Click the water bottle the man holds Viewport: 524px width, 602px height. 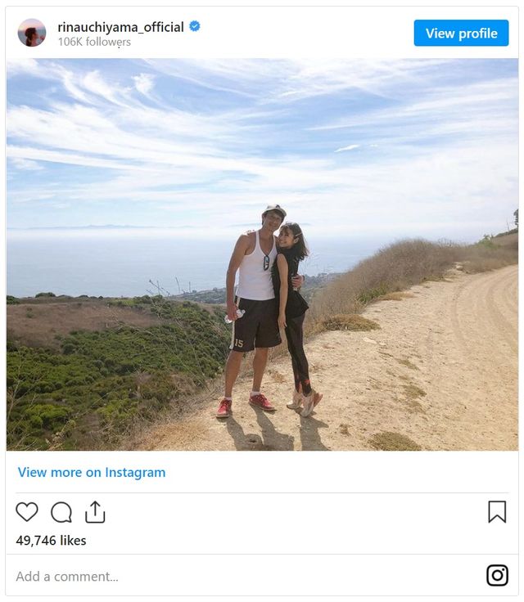pos(235,316)
